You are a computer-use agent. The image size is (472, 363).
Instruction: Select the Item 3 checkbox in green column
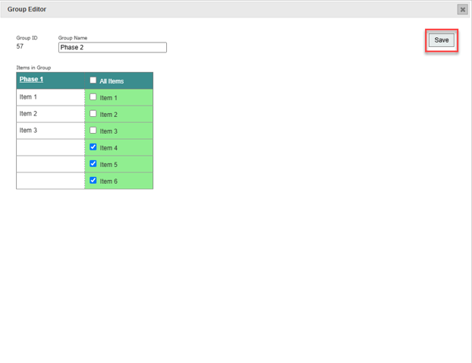click(x=93, y=131)
